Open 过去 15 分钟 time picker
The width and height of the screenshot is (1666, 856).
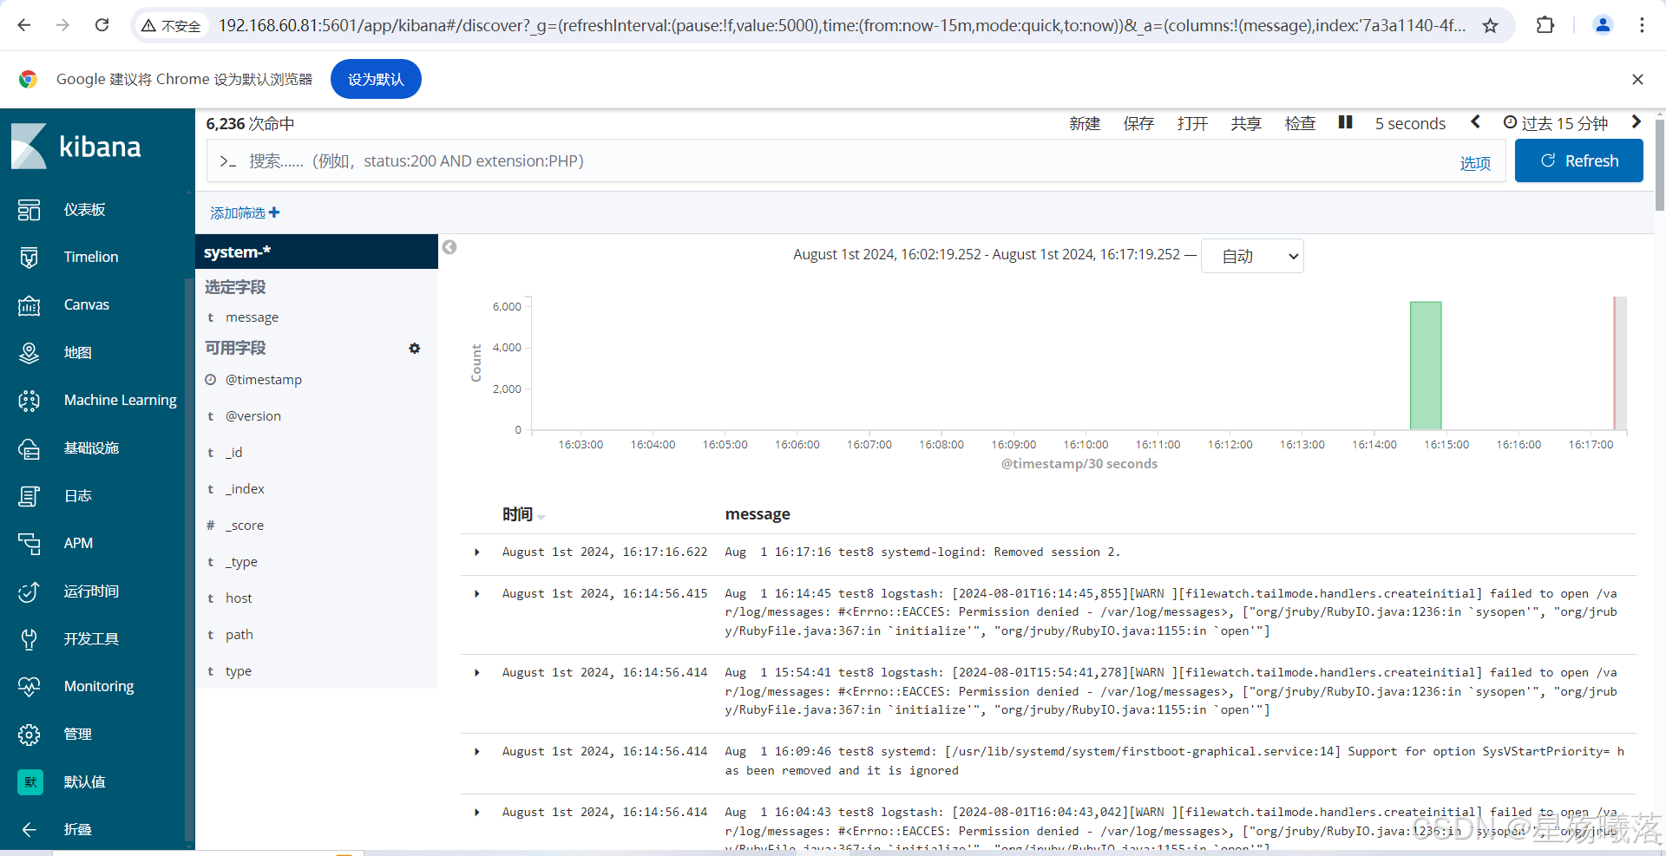[1556, 123]
